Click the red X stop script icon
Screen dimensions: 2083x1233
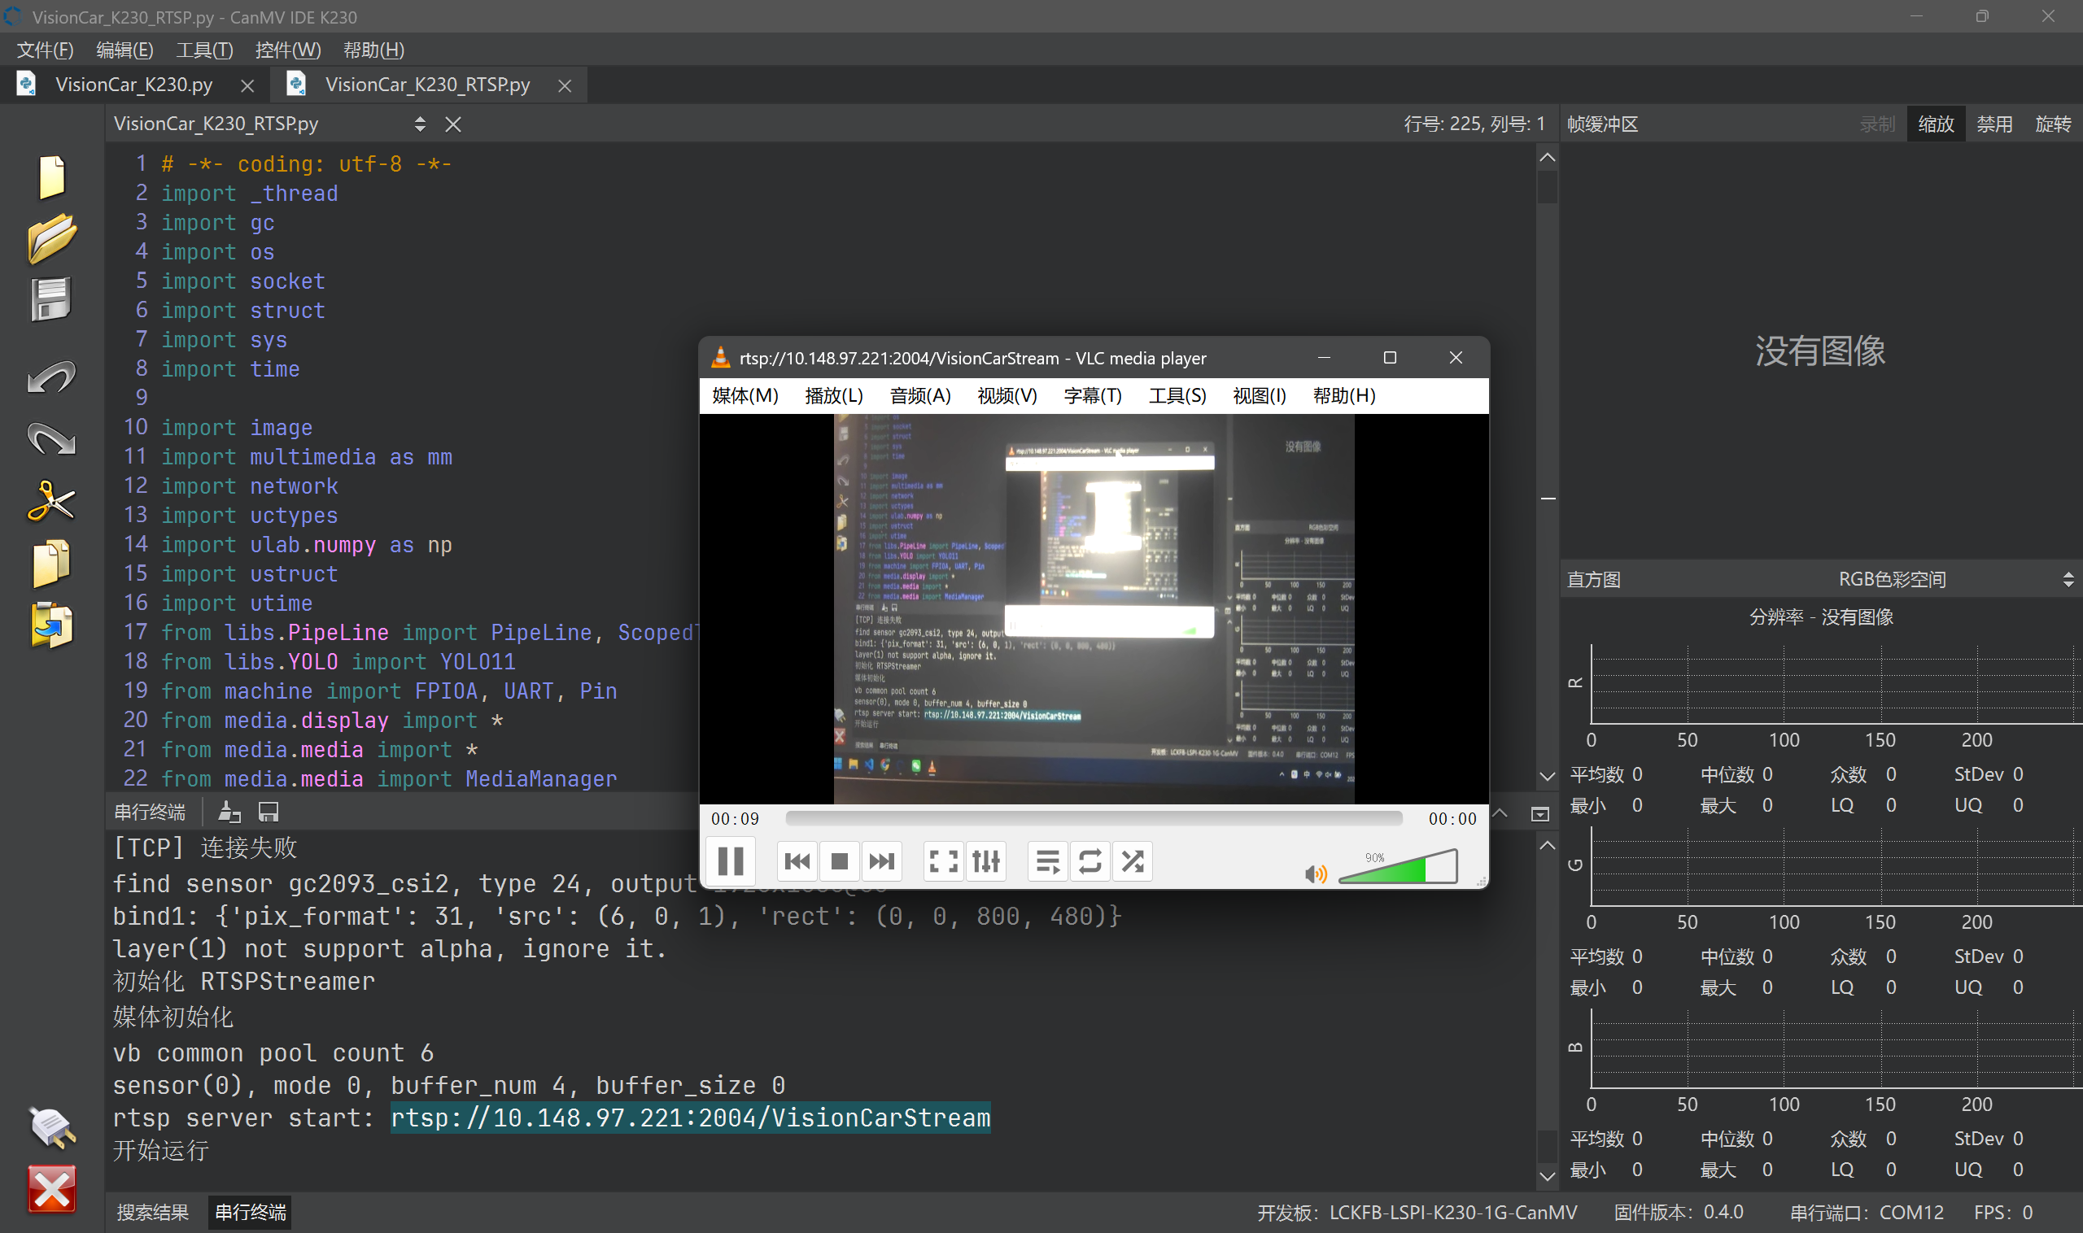point(51,1188)
